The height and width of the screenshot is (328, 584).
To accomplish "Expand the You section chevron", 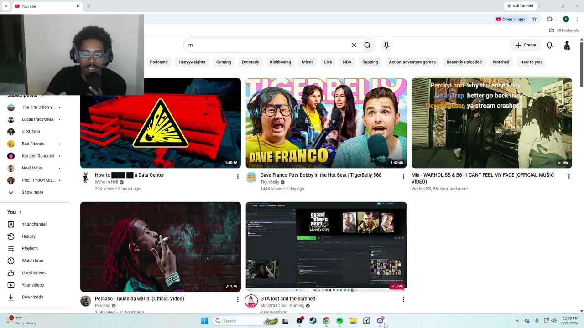I will (20, 212).
